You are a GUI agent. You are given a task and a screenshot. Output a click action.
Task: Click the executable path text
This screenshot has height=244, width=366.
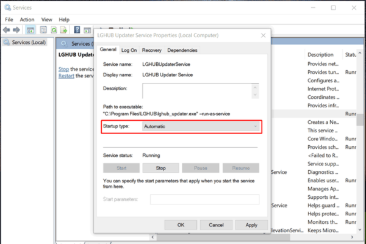point(167,113)
